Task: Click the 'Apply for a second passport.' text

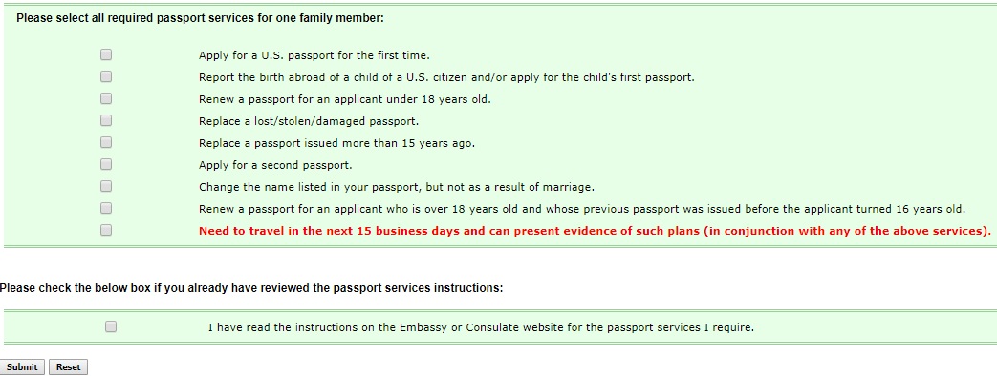Action: click(x=275, y=166)
